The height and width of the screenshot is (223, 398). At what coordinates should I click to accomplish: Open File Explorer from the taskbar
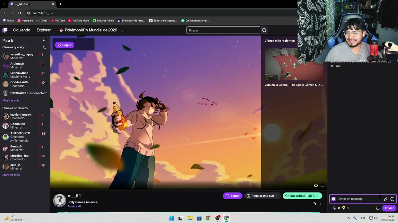click(x=190, y=218)
